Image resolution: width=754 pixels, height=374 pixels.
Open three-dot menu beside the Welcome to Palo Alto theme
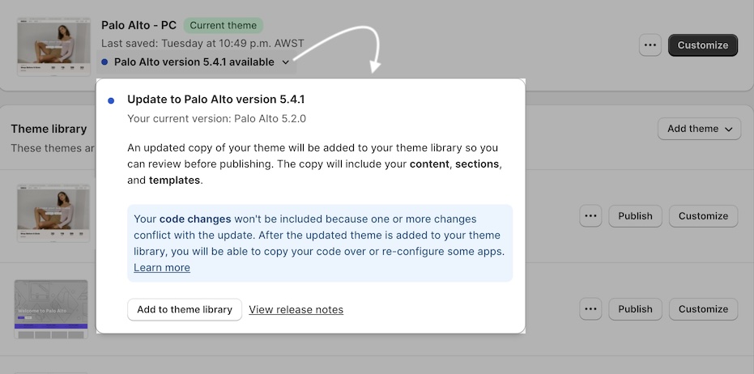pos(590,309)
